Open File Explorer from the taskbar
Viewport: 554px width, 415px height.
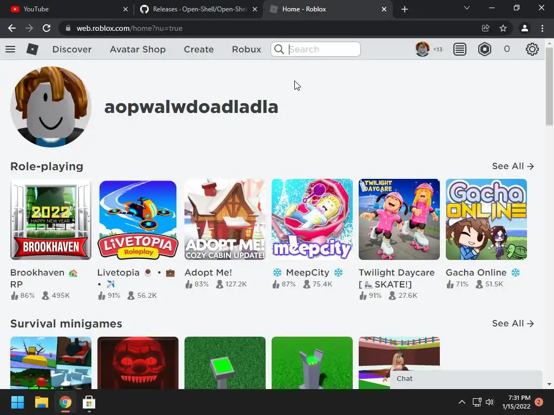[41, 402]
